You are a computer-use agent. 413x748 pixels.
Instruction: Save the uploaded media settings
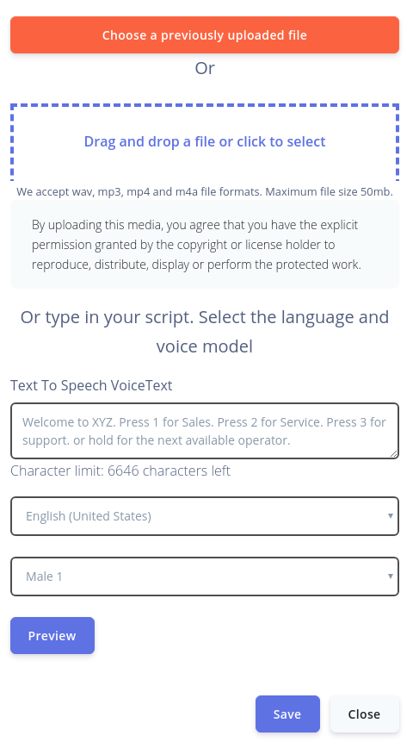point(287,714)
